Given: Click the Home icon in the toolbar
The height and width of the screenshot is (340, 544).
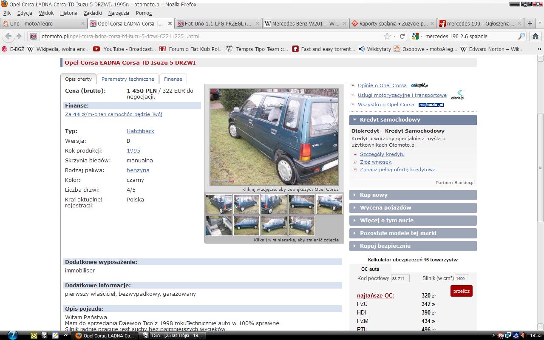Looking at the screenshot, I should (535, 36).
